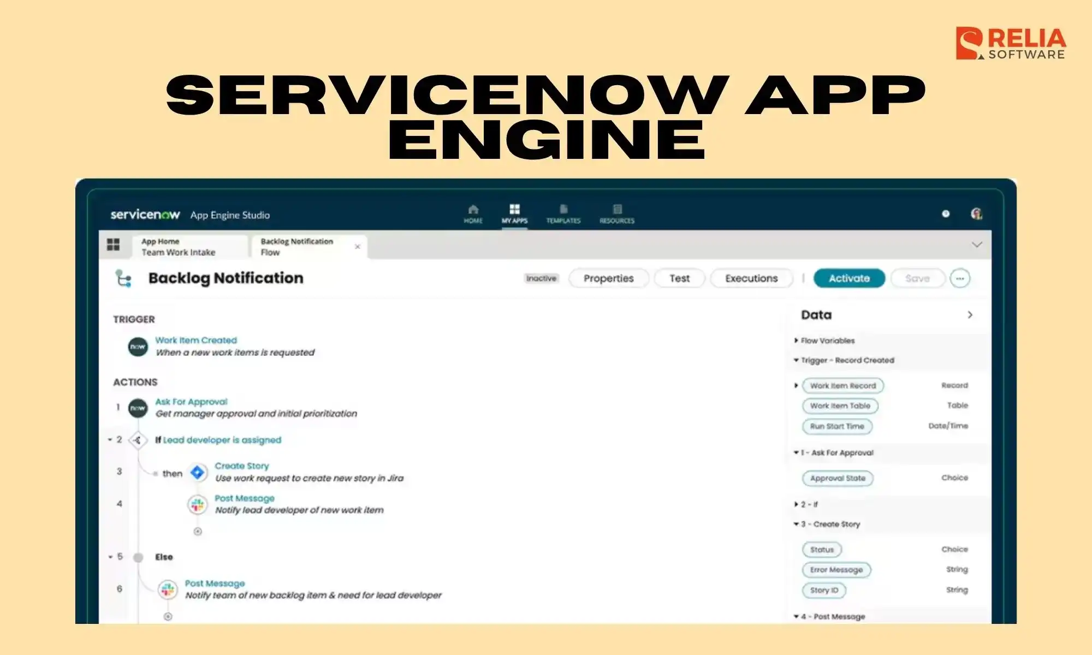
Task: Add action via plus circle under step 6
Action: click(168, 616)
